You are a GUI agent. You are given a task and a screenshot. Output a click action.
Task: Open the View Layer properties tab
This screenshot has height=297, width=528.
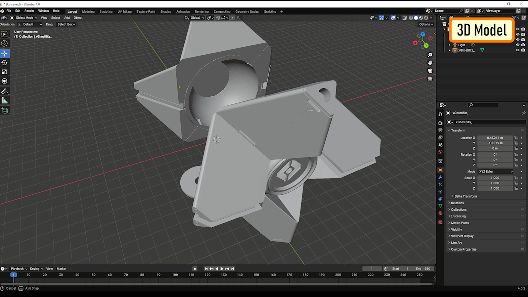pos(440,137)
